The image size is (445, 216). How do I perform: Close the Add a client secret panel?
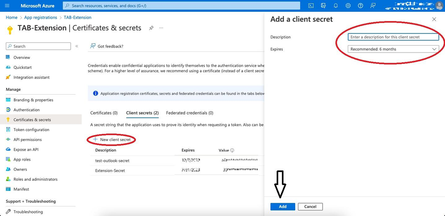[x=434, y=19]
